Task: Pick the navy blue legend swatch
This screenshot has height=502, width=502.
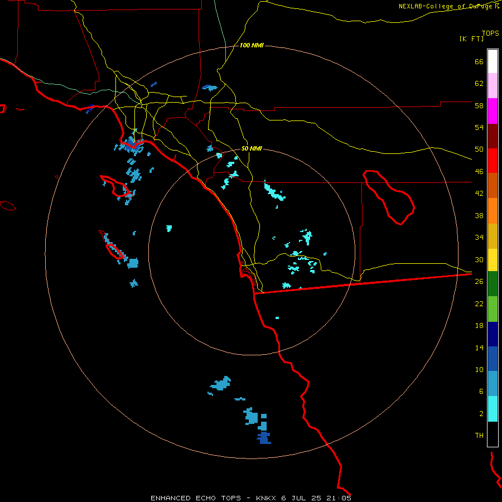Action: point(493,334)
